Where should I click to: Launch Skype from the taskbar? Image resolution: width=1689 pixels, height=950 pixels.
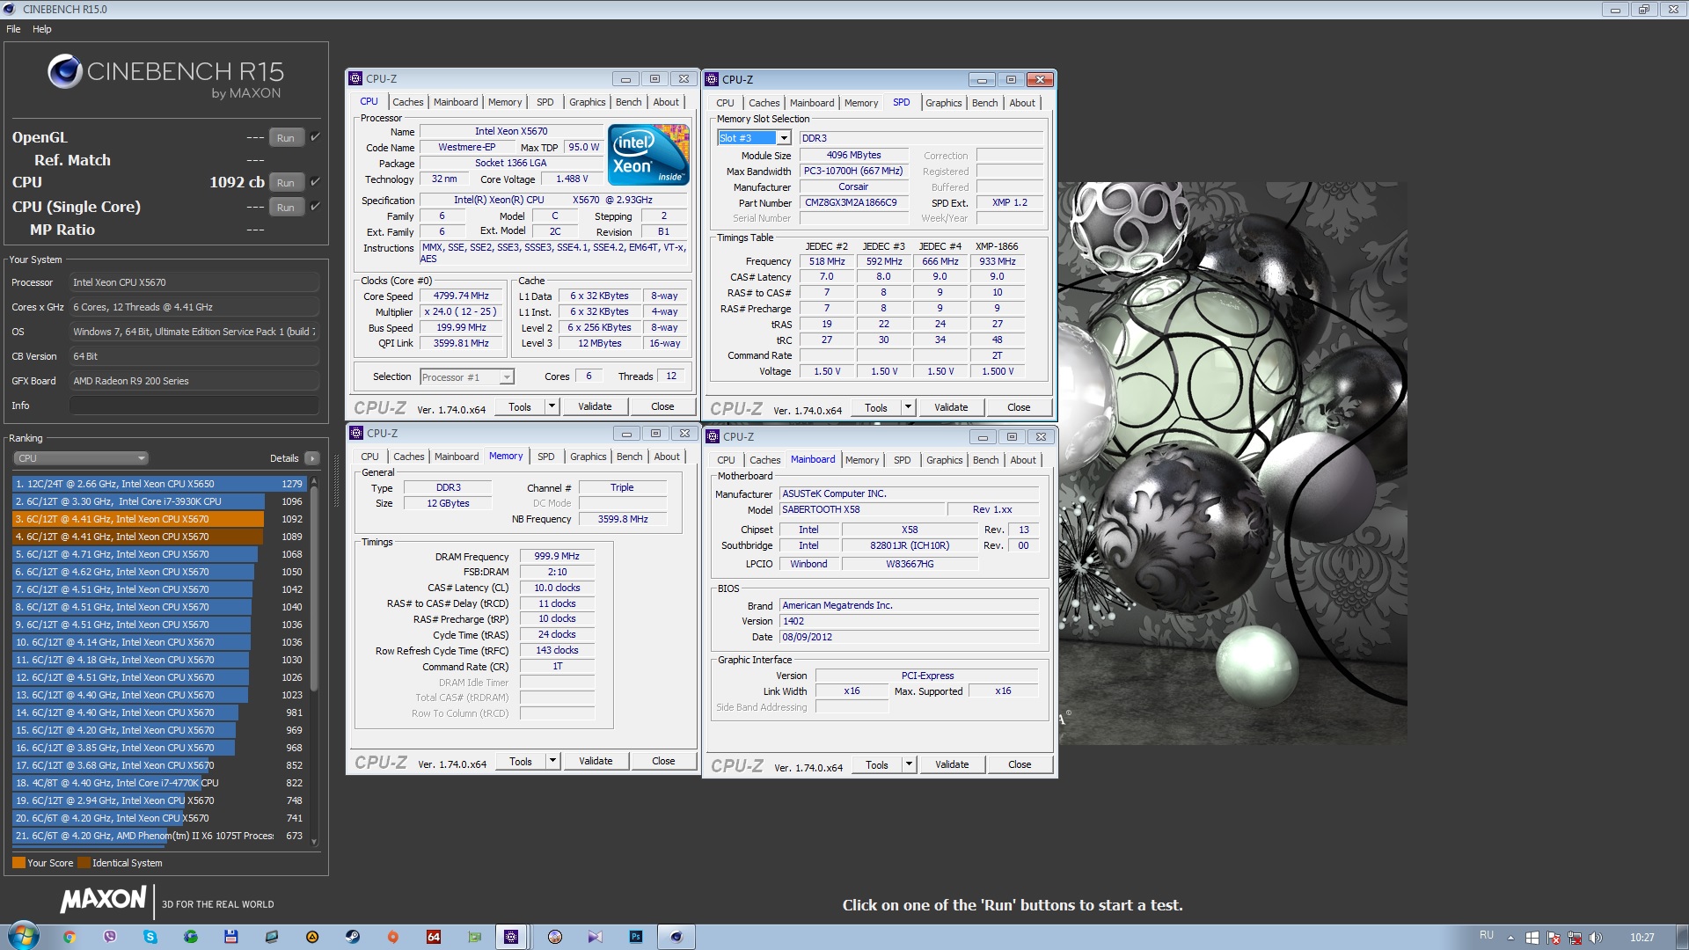click(x=150, y=937)
